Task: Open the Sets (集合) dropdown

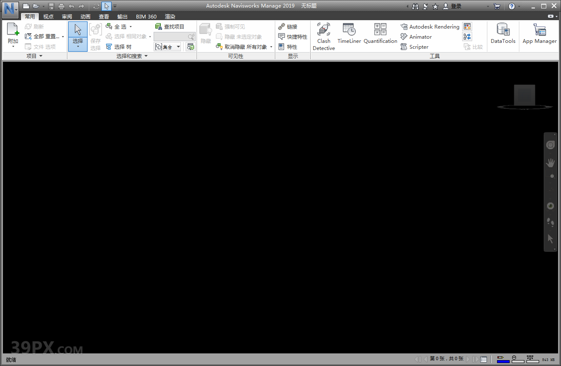Action: point(168,47)
